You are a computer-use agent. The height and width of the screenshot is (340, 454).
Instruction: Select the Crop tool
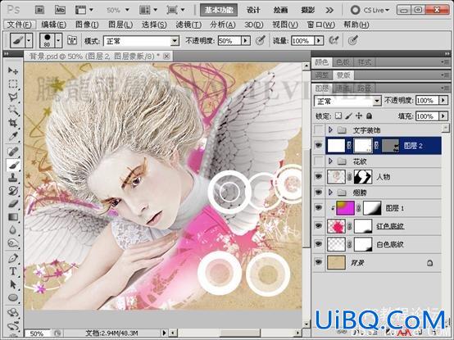(x=13, y=123)
